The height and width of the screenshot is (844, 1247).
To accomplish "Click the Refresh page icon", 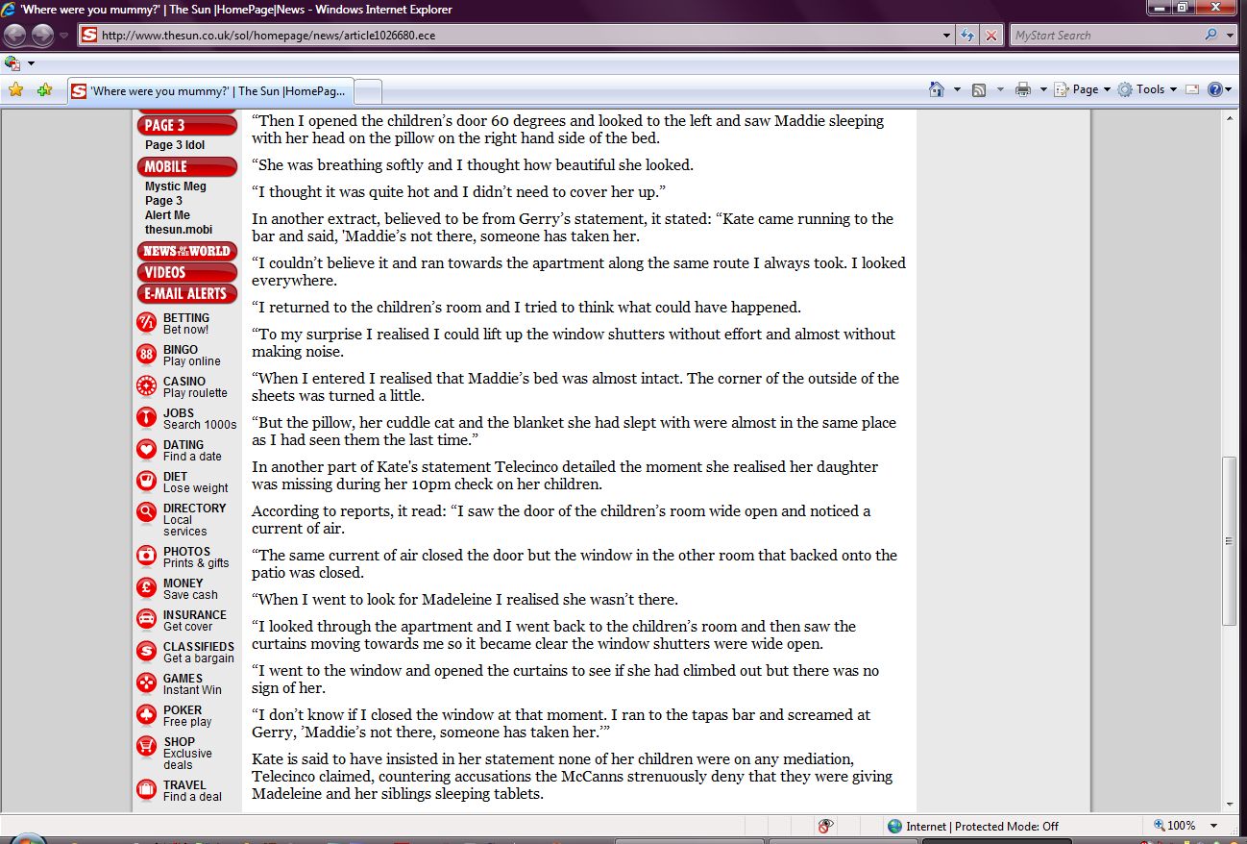I will pos(968,36).
